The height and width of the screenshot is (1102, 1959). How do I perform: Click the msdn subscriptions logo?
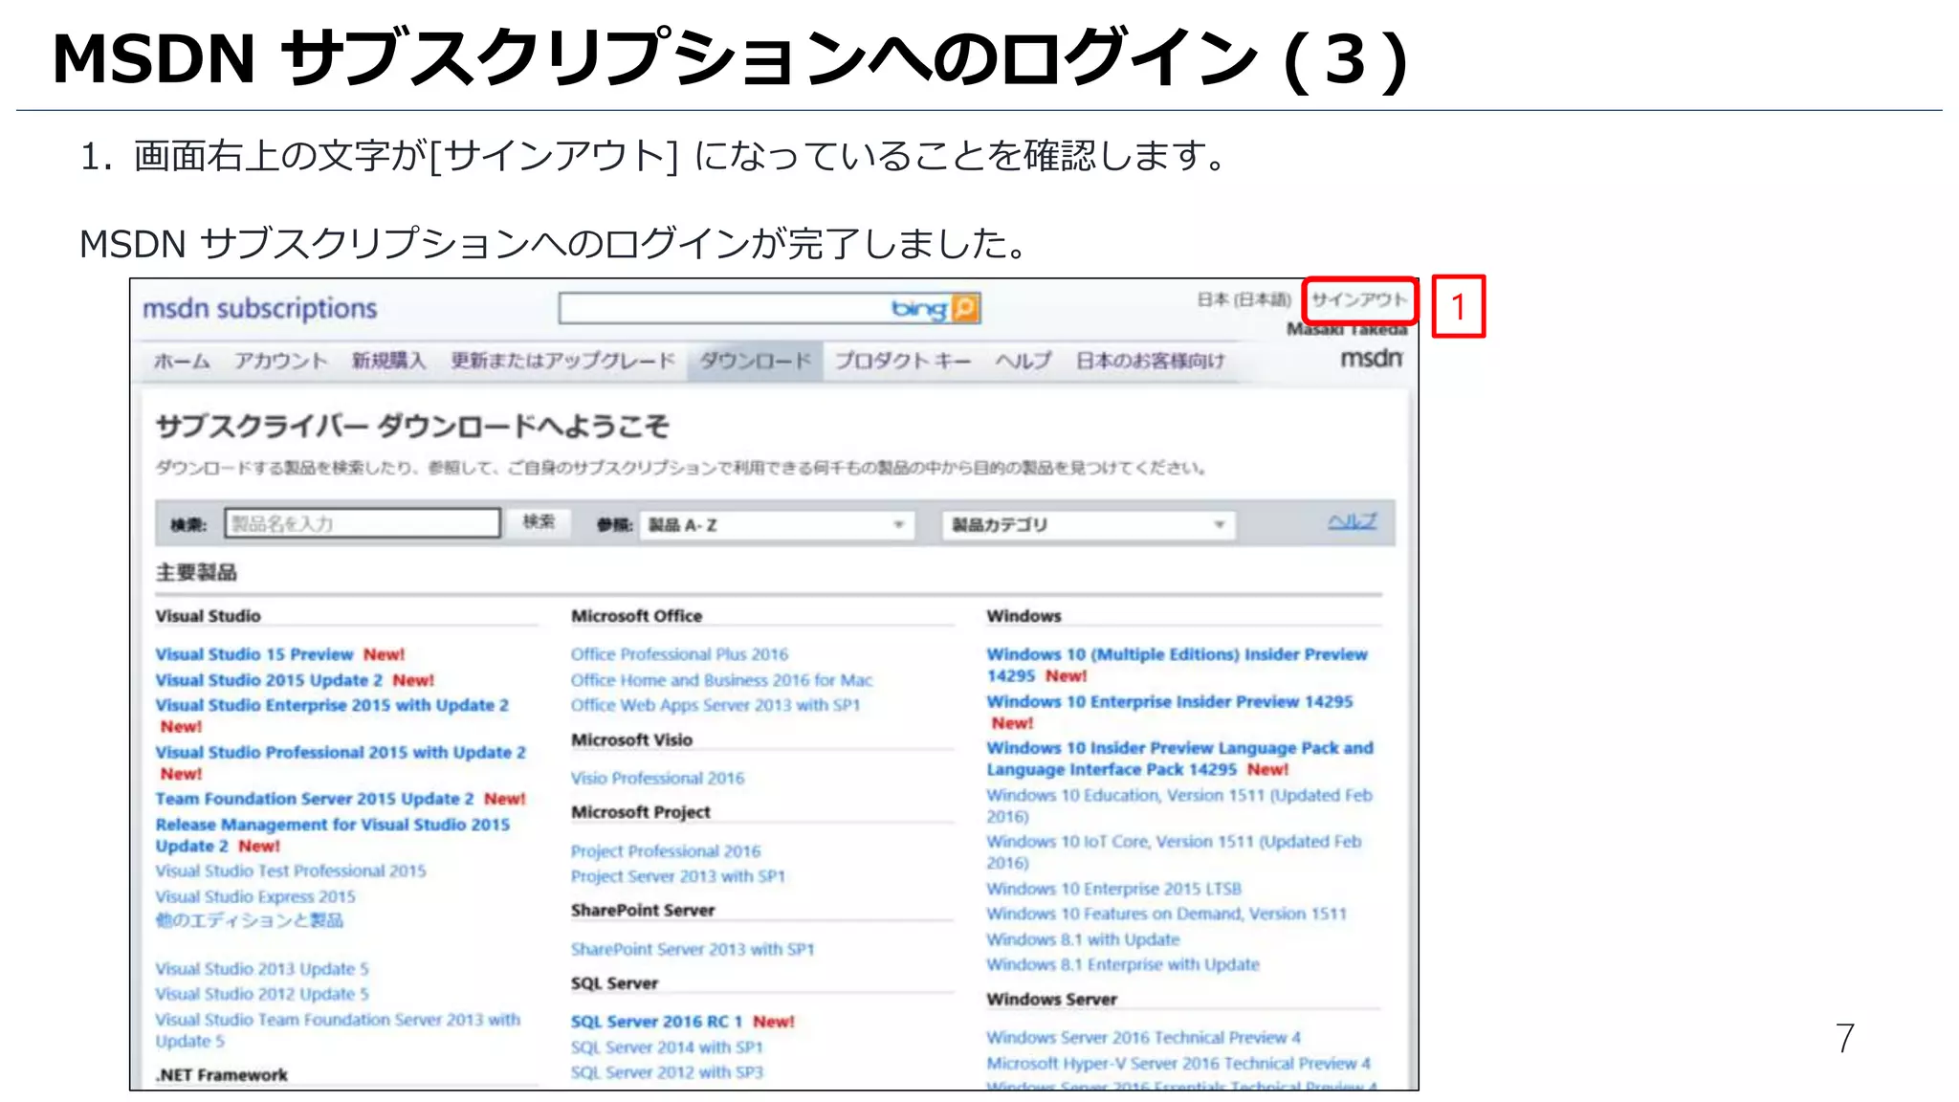(259, 309)
